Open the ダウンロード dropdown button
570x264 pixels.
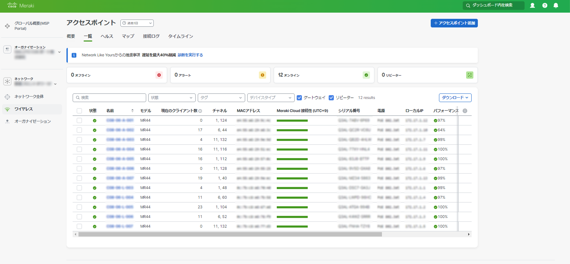point(455,98)
